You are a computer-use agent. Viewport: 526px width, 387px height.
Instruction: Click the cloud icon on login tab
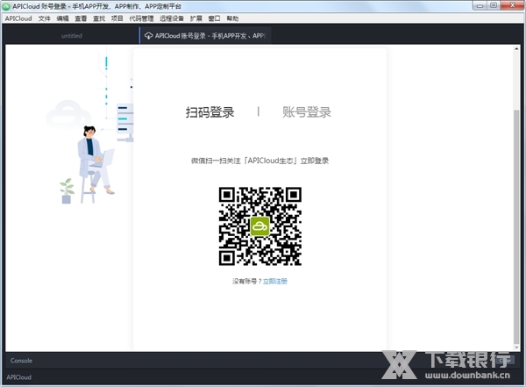(x=148, y=36)
